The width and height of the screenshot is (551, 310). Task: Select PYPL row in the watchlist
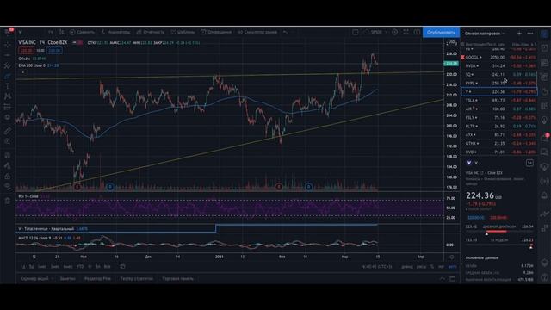(x=499, y=84)
